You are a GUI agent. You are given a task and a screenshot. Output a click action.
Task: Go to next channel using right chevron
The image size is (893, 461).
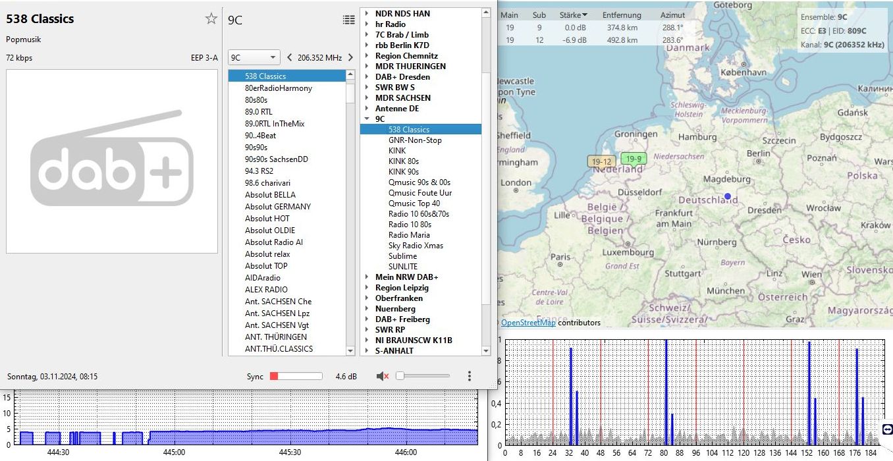pos(350,57)
